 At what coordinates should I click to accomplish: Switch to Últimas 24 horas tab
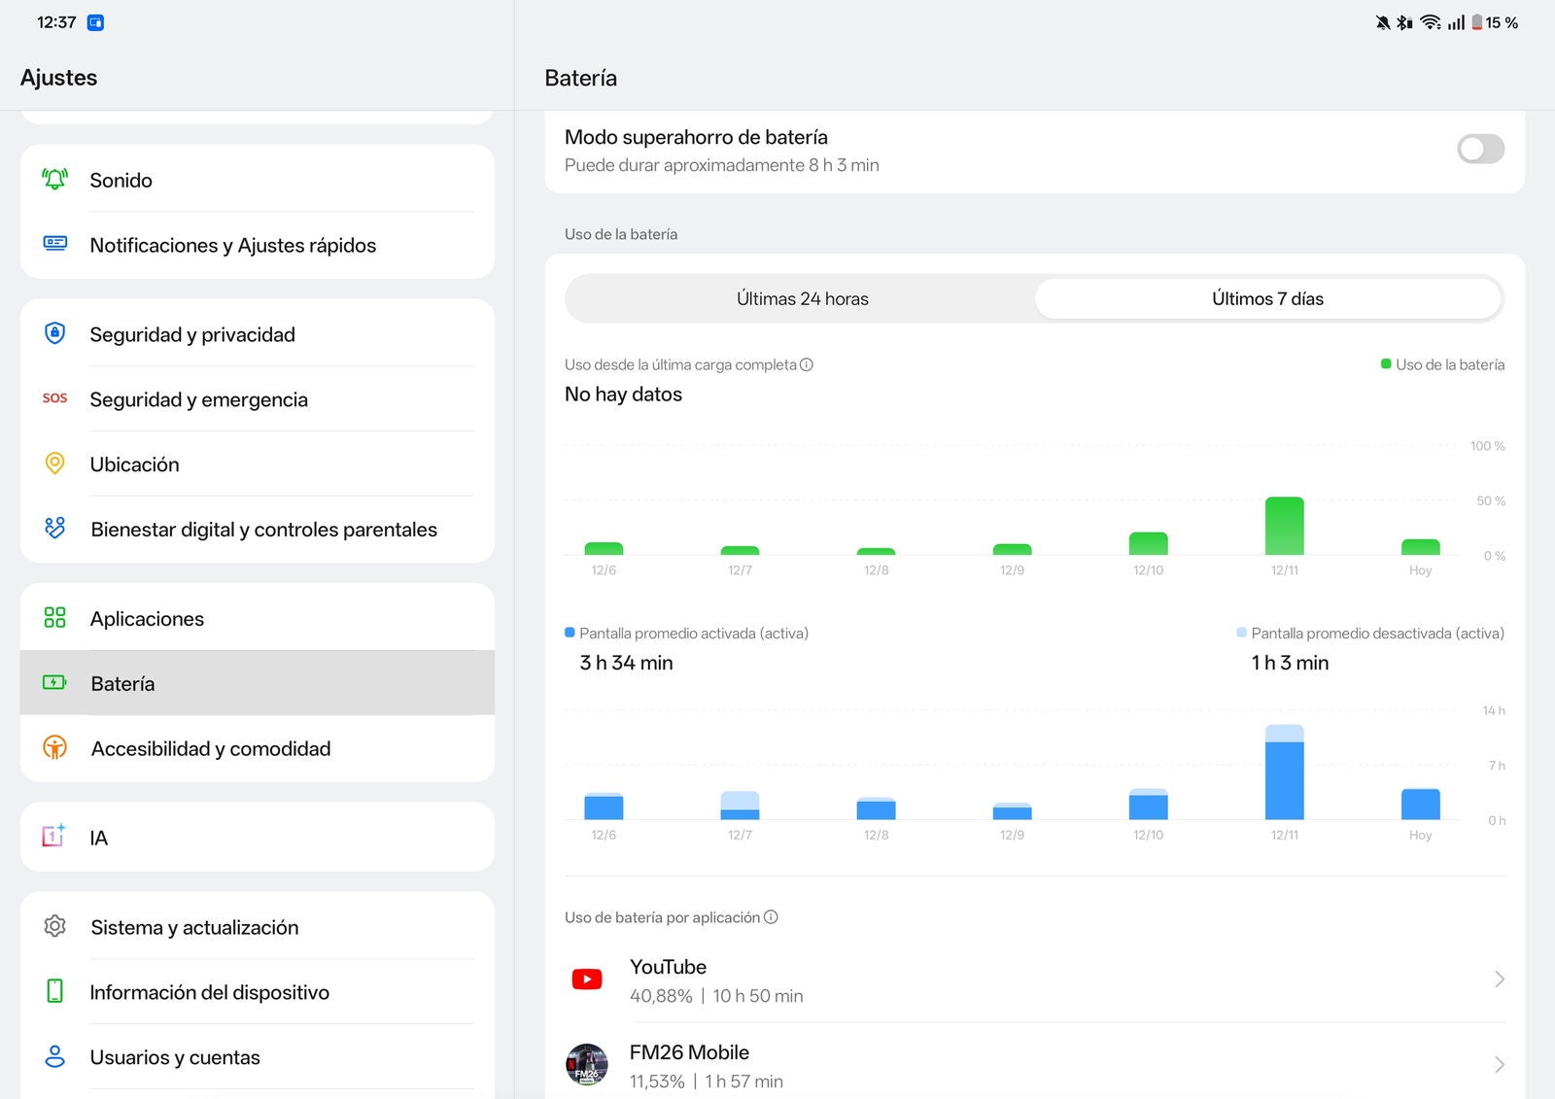point(802,299)
